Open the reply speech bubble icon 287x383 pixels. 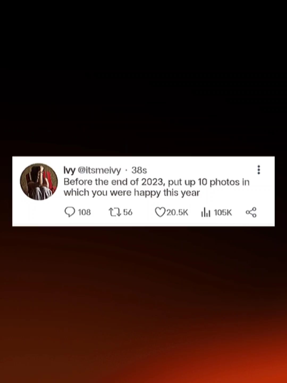pyautogui.click(x=70, y=212)
